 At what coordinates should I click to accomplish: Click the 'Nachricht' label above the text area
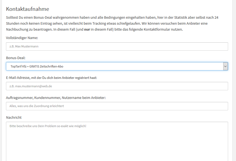14,117
